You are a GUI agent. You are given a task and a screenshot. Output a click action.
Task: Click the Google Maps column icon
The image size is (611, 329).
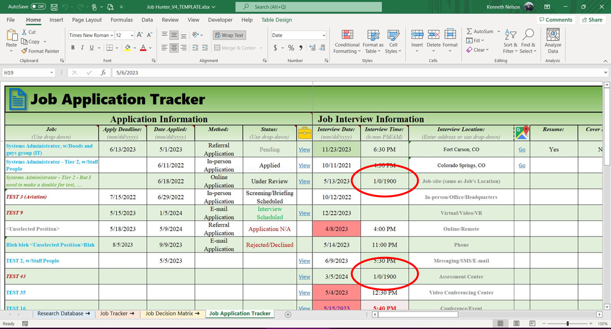coord(522,133)
